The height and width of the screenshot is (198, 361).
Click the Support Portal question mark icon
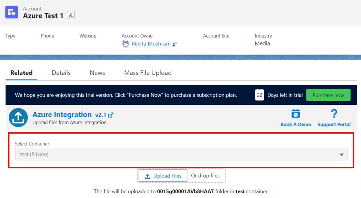[x=334, y=113]
